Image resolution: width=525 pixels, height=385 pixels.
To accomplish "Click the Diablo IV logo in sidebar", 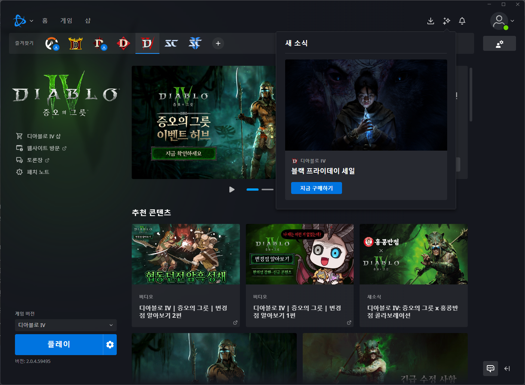I will (x=66, y=95).
